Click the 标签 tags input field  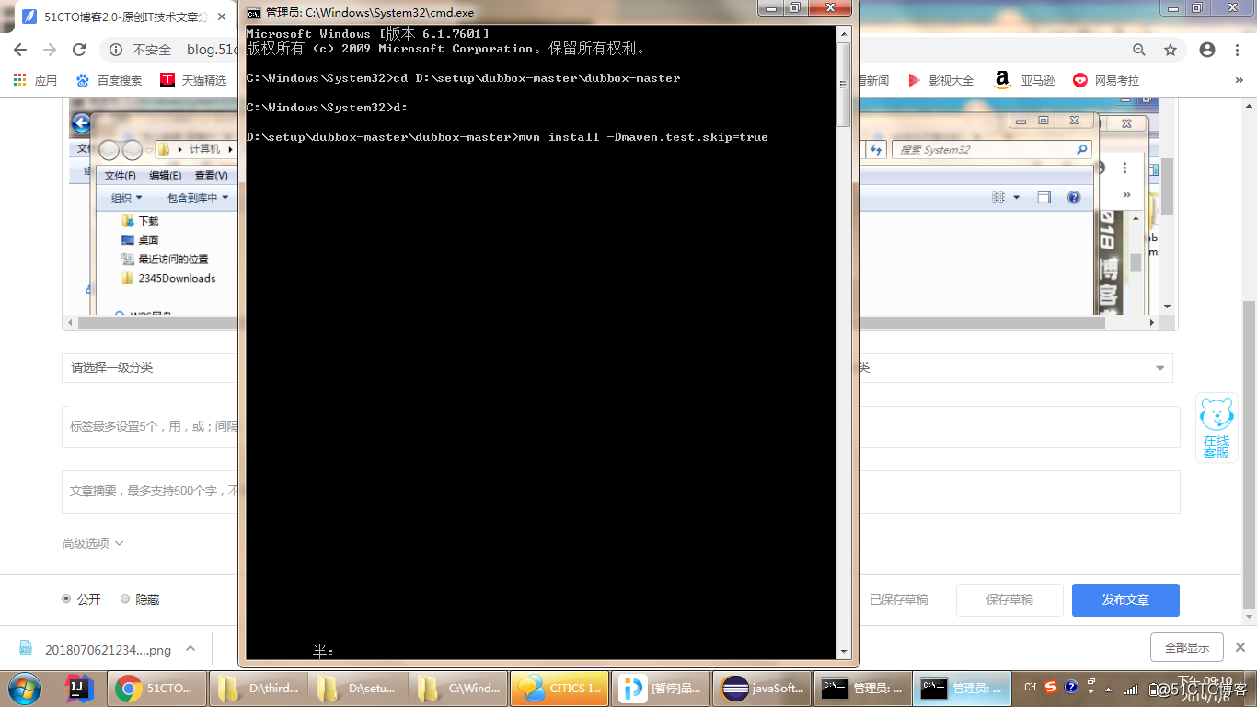click(x=621, y=427)
